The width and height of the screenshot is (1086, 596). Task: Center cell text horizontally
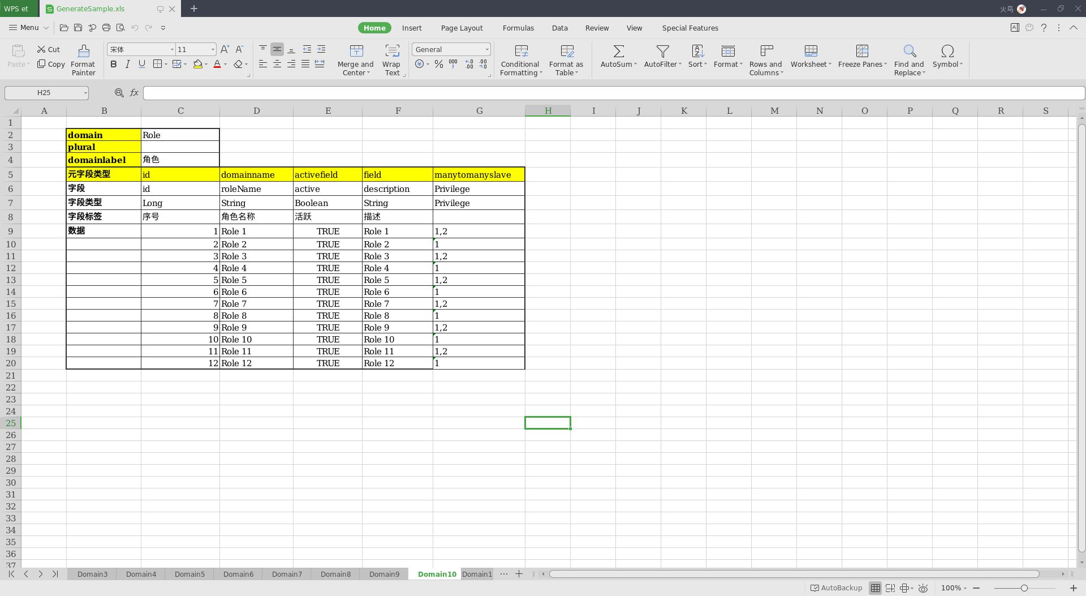pos(277,64)
